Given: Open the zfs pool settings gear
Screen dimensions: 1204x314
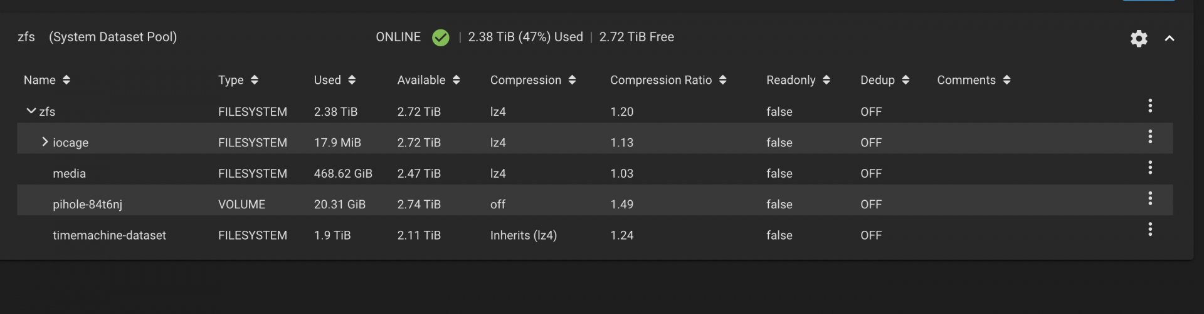Looking at the screenshot, I should pos(1139,38).
